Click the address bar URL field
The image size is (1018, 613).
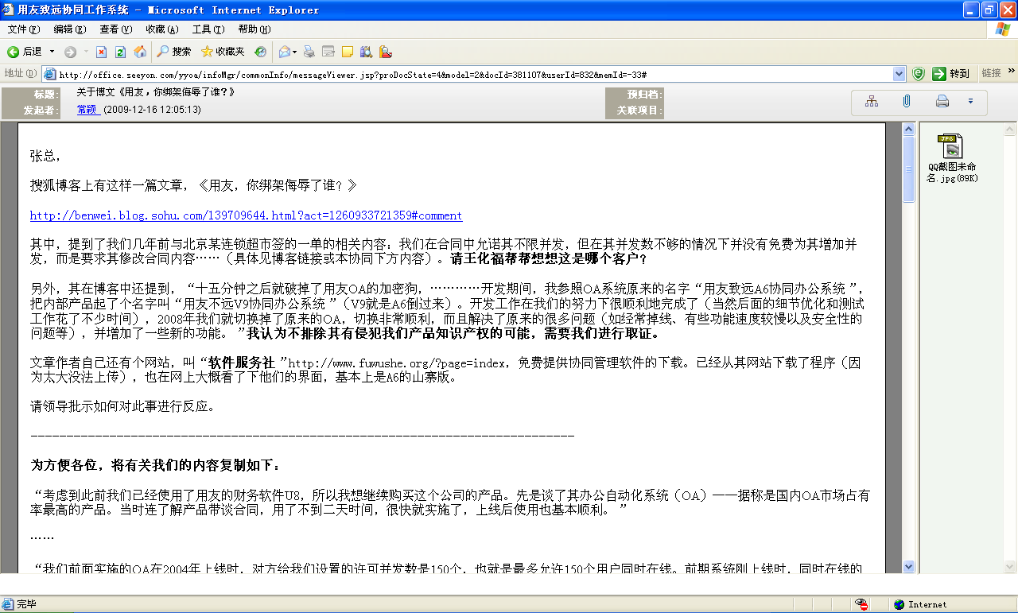point(474,74)
